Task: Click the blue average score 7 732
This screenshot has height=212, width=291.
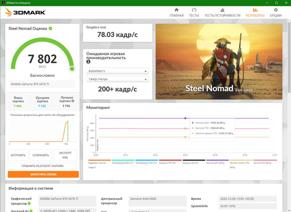Action: (x=42, y=106)
